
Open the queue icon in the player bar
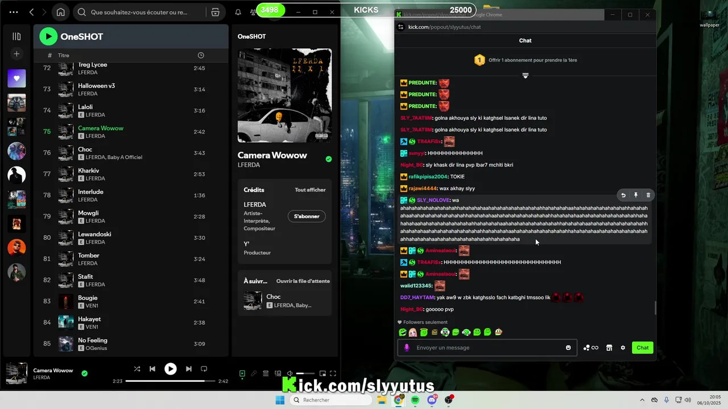[x=266, y=373]
